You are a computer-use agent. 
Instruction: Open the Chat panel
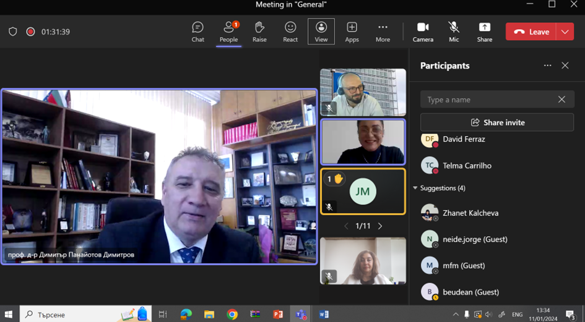pyautogui.click(x=197, y=32)
